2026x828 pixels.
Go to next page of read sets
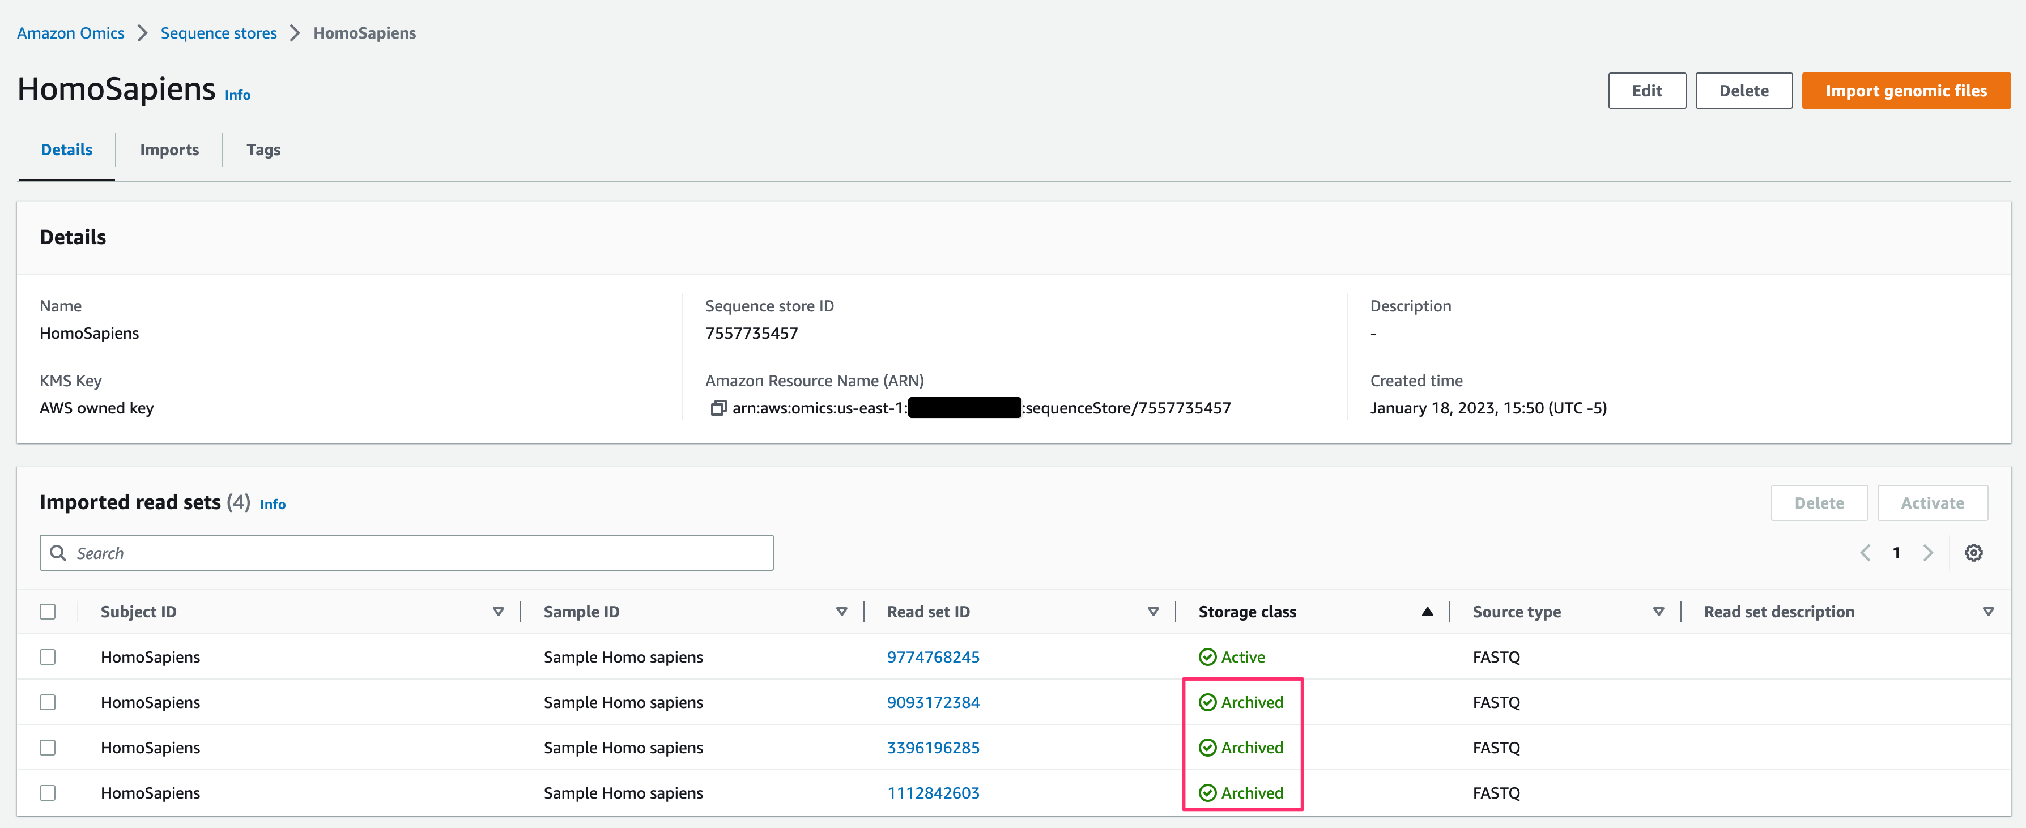point(1927,553)
